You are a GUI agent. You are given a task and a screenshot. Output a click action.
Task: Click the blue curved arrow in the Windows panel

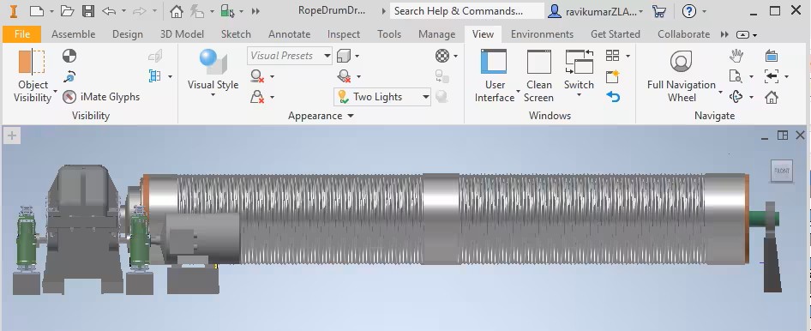[613, 97]
